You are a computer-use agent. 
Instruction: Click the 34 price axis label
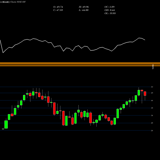coord(152,116)
